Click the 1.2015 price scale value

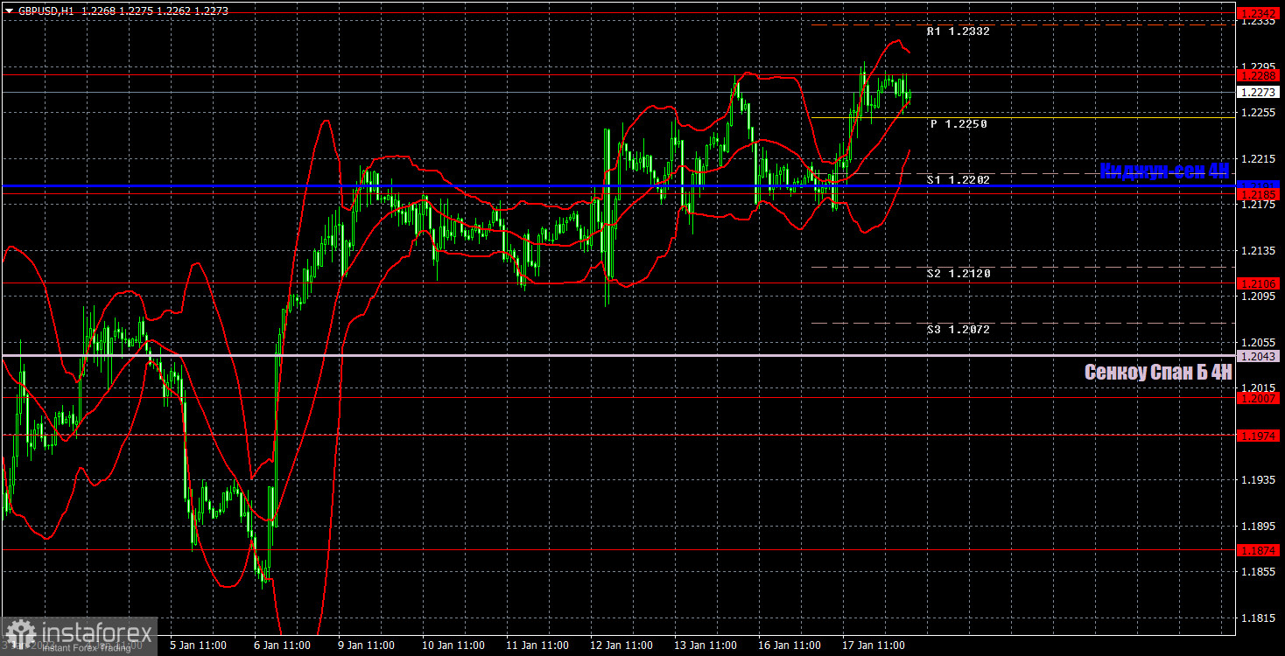(1258, 387)
